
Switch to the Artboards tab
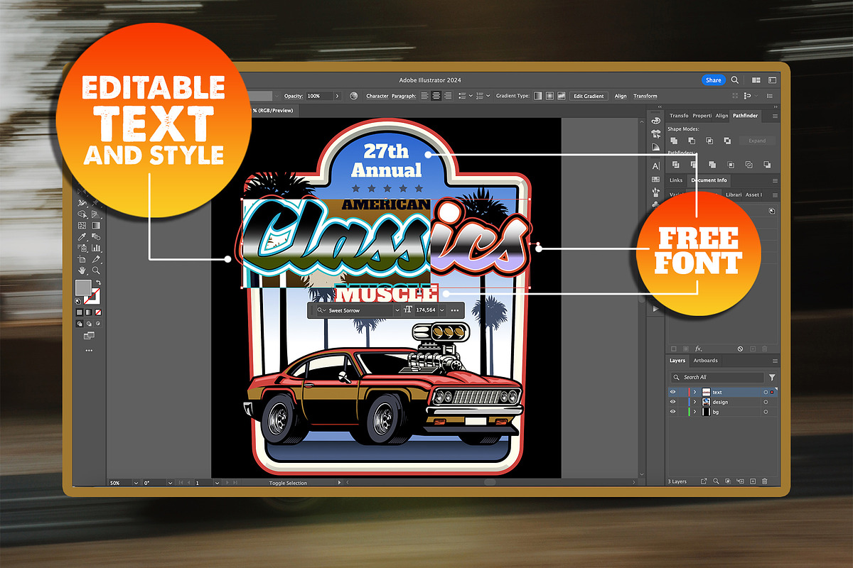click(x=706, y=361)
